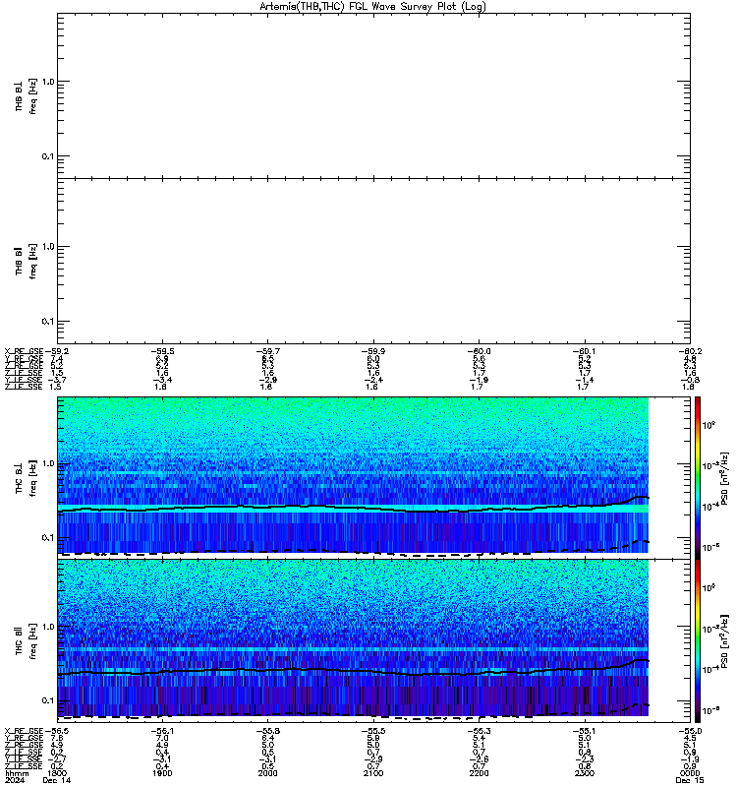Viewport: 737px width, 787px height.
Task: Click the 1900 time tick label
Action: pos(162,773)
